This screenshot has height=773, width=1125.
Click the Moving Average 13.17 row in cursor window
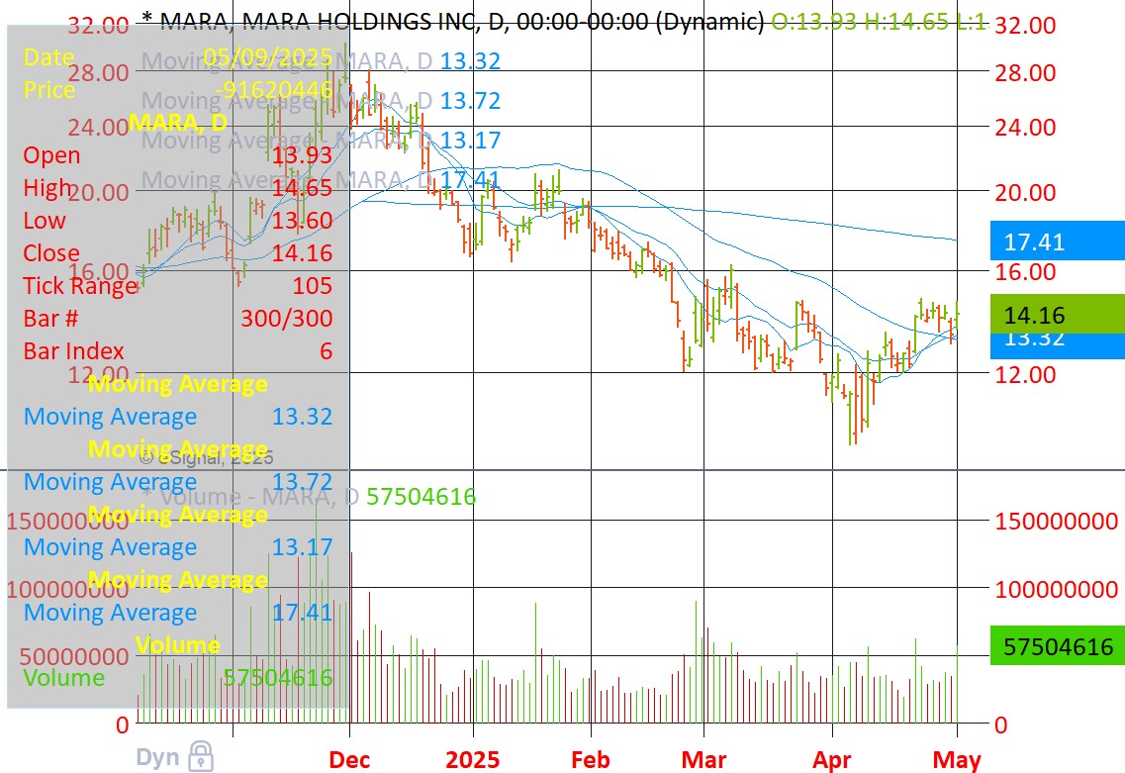(x=178, y=547)
